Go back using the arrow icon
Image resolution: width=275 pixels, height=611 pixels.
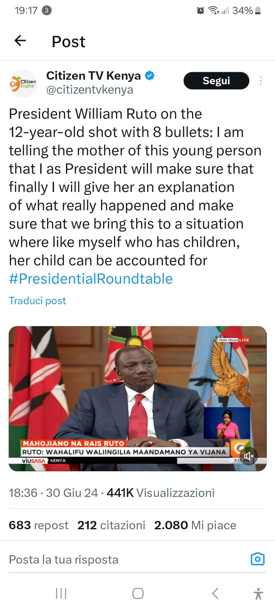point(20,41)
